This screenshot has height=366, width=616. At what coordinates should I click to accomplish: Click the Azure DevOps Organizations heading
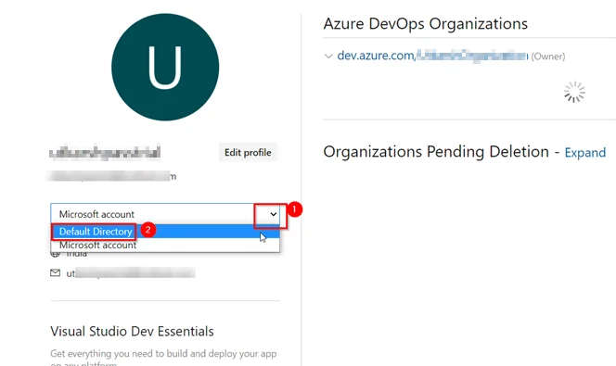425,23
